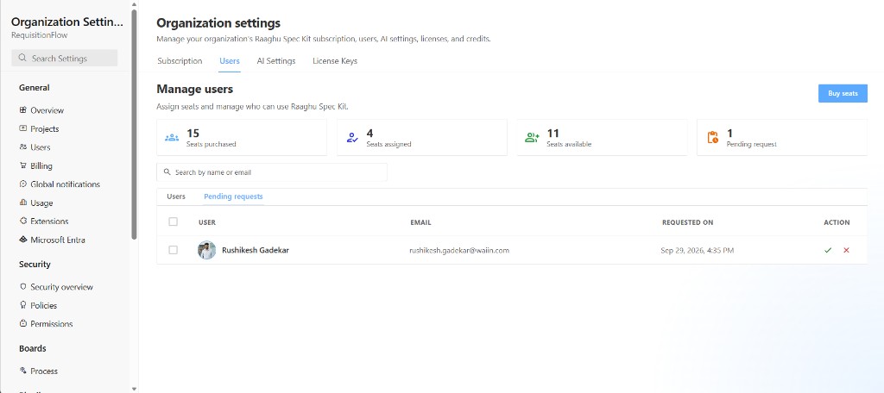Click the Usage chart icon

click(23, 203)
